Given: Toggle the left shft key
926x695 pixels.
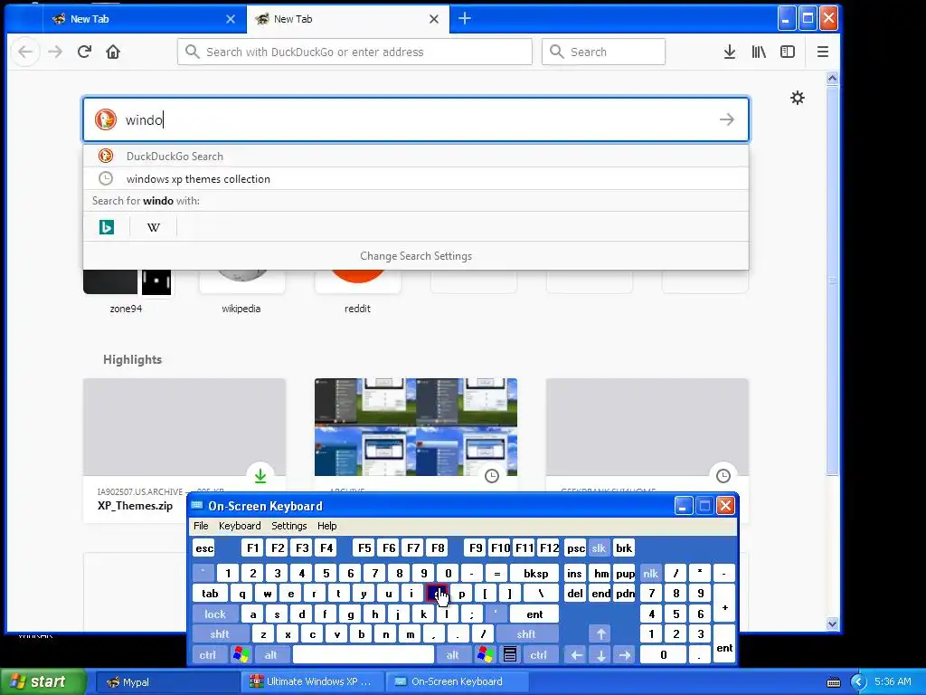Looking at the screenshot, I should click(x=219, y=634).
